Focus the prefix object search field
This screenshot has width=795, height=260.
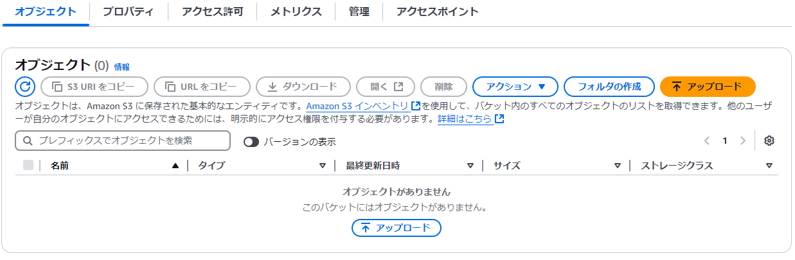coord(123,141)
